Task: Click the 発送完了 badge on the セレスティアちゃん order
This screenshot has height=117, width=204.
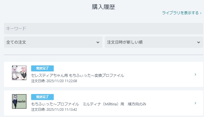Action: pyautogui.click(x=42, y=68)
